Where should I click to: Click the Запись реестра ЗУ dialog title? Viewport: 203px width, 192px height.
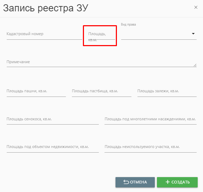tap(46, 8)
